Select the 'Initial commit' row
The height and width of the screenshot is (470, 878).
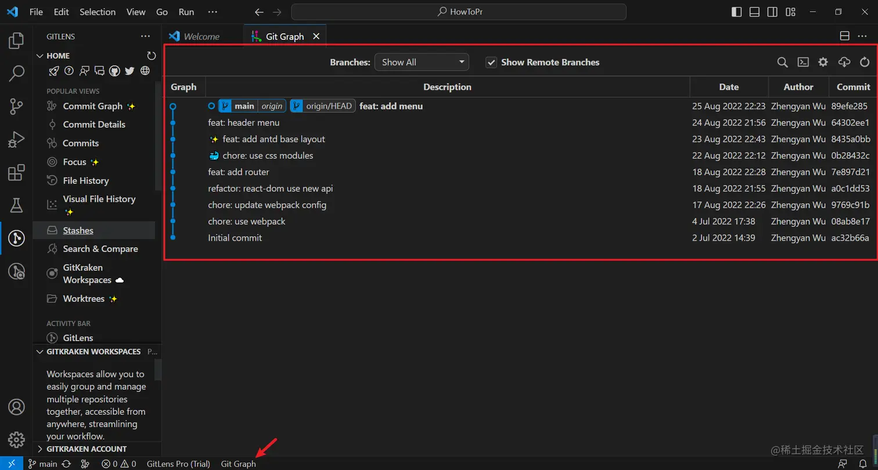tap(520, 238)
